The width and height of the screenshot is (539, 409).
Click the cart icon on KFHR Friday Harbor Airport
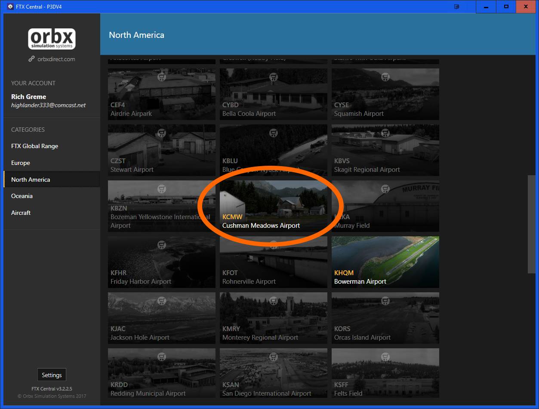point(162,245)
